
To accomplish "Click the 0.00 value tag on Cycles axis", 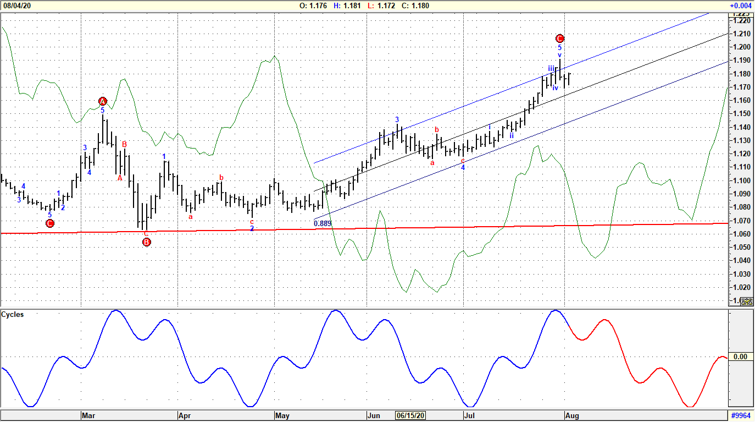I will [740, 357].
